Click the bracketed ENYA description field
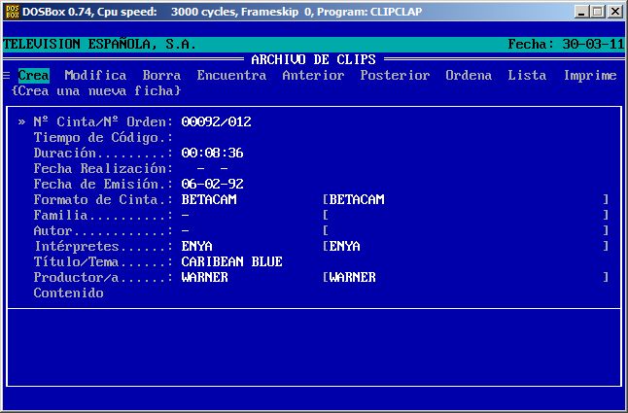 466,246
